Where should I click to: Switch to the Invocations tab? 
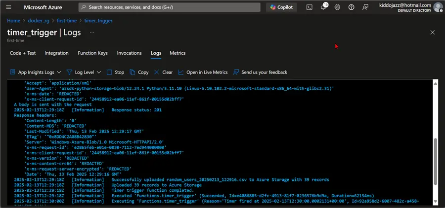[129, 53]
